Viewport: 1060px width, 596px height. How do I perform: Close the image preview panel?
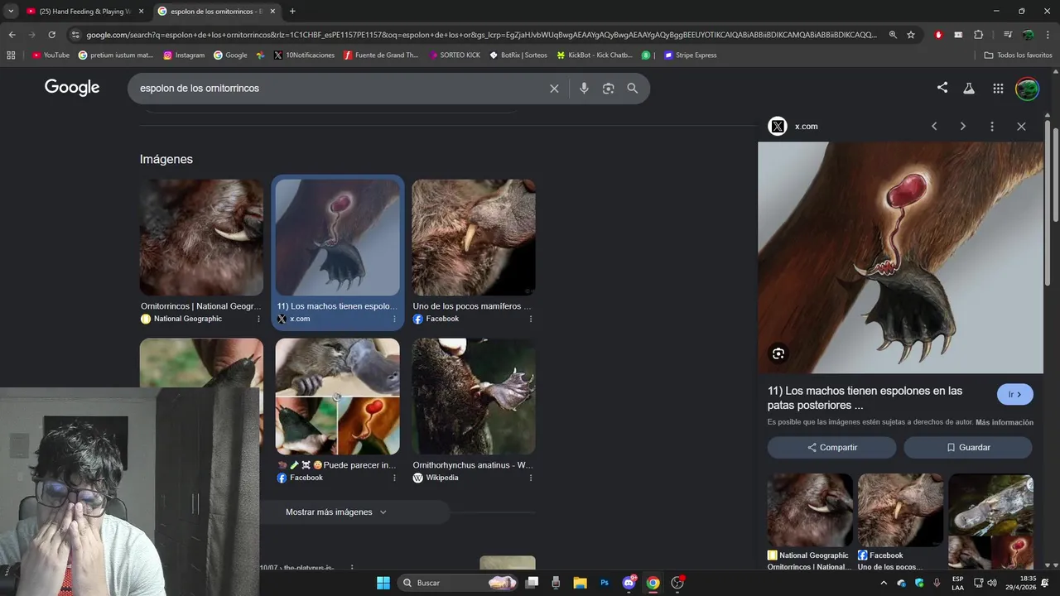pyautogui.click(x=1021, y=127)
